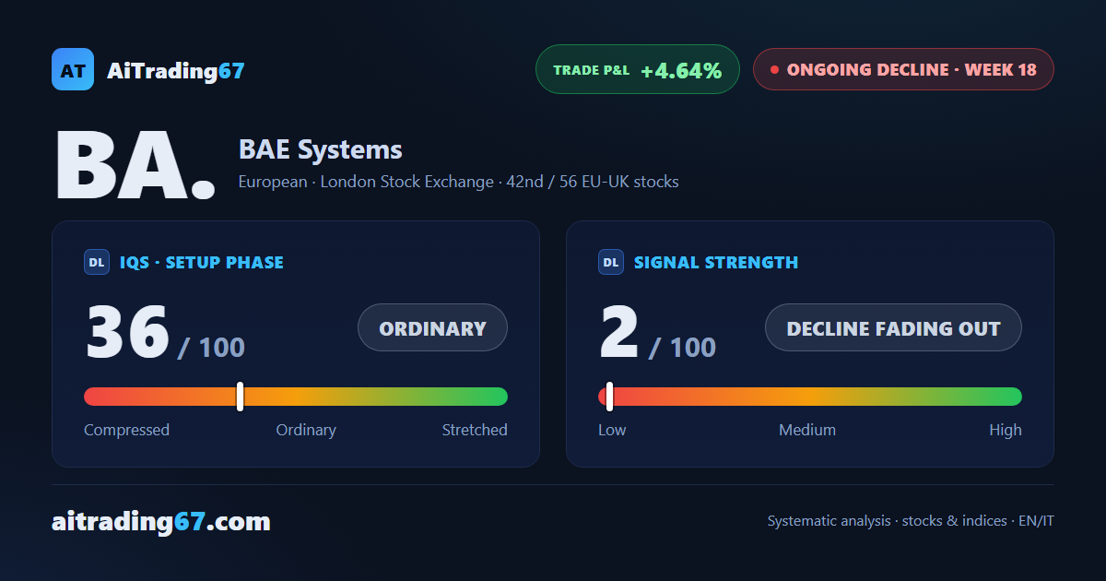Click the High label under signal bar
Screen dimensions: 1106x581
point(1006,430)
